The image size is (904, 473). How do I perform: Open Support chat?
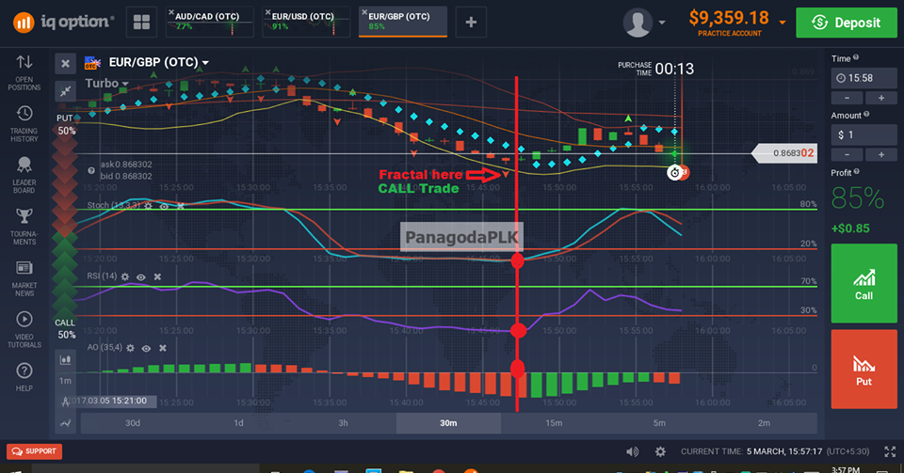(34, 451)
